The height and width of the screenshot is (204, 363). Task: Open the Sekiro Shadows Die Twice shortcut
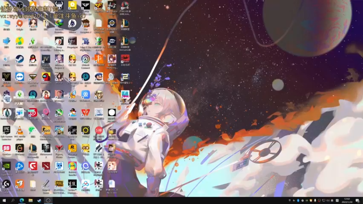pyautogui.click(x=72, y=184)
